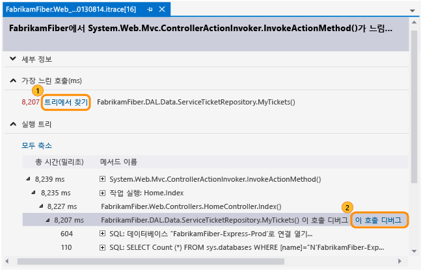This screenshot has width=421, height=270.
Task: Collapse the 실행 트리 section
Action: pos(13,124)
